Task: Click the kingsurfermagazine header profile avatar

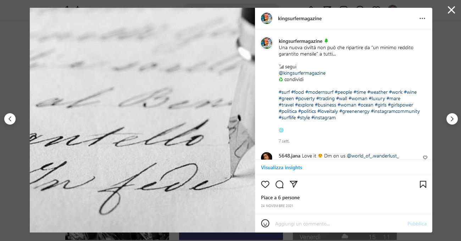Action: tap(267, 18)
